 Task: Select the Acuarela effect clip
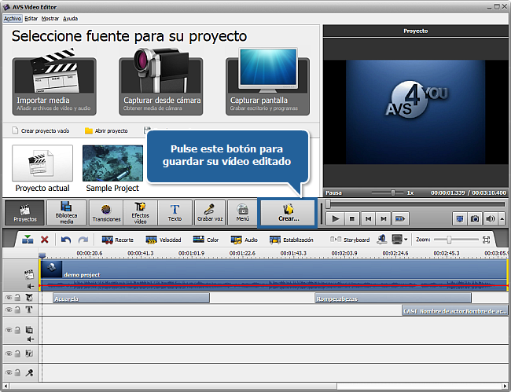(x=131, y=299)
